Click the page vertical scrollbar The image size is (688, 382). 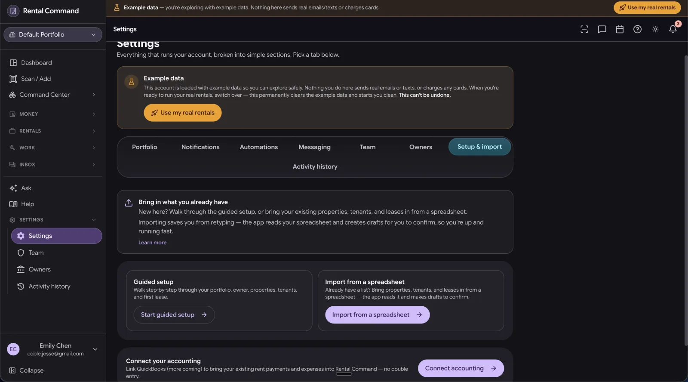tap(686, 200)
